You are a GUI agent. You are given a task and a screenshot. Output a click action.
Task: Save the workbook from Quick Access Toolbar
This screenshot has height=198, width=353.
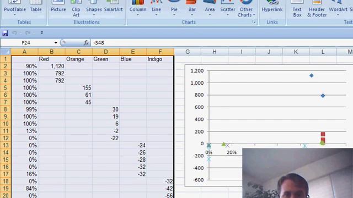[5, 33]
